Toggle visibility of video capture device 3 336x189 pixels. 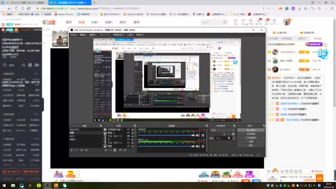coord(129,129)
